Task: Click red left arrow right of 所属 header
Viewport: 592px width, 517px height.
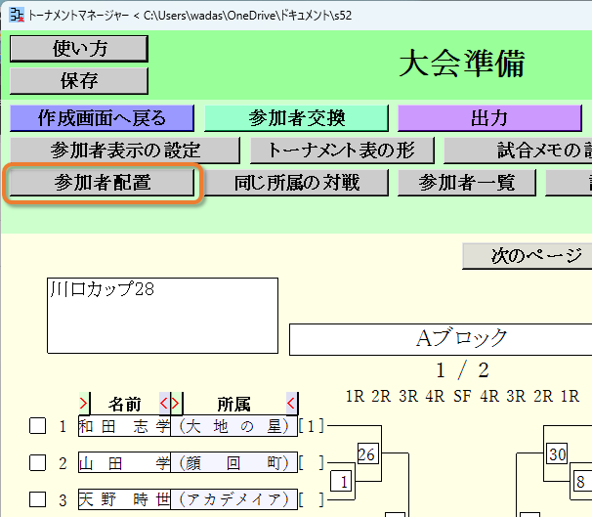Action: click(x=291, y=404)
